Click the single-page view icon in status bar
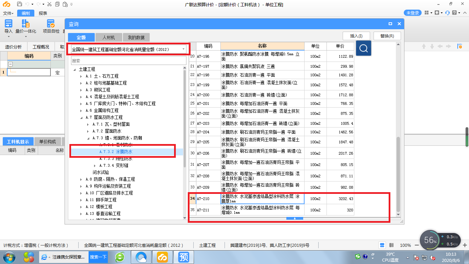Viewport: 469px width, 264px height. [x=382, y=245]
